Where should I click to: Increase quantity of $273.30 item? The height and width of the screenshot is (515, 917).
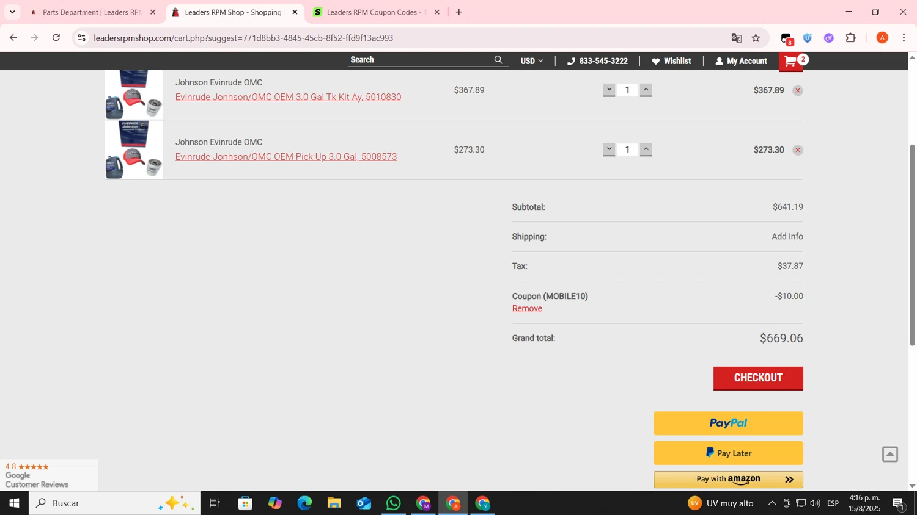point(646,149)
